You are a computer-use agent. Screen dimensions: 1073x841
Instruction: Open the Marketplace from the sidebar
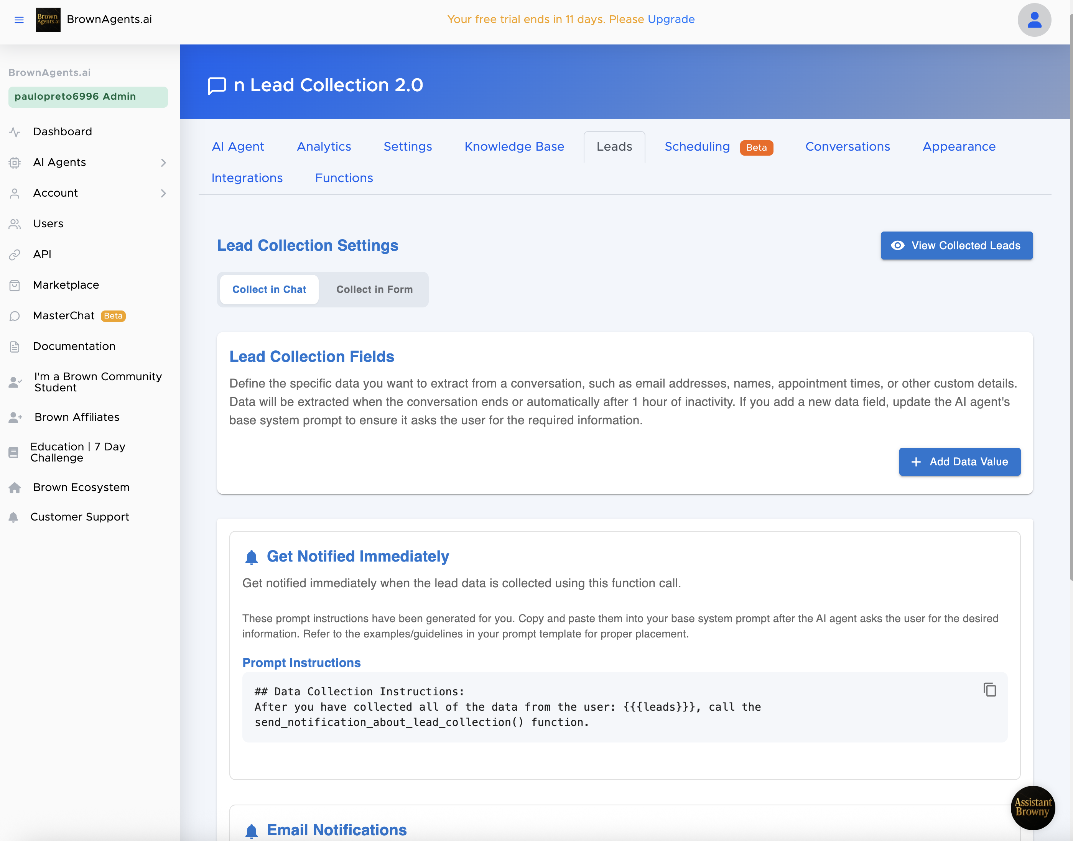point(66,285)
